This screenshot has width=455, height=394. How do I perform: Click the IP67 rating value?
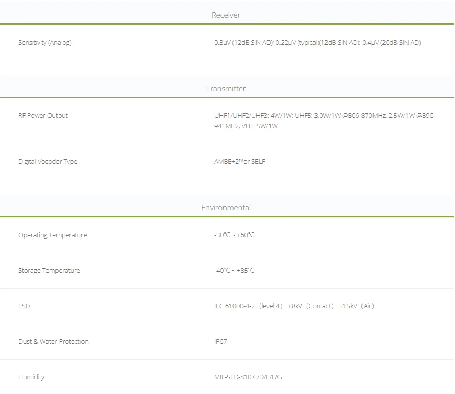(220, 342)
